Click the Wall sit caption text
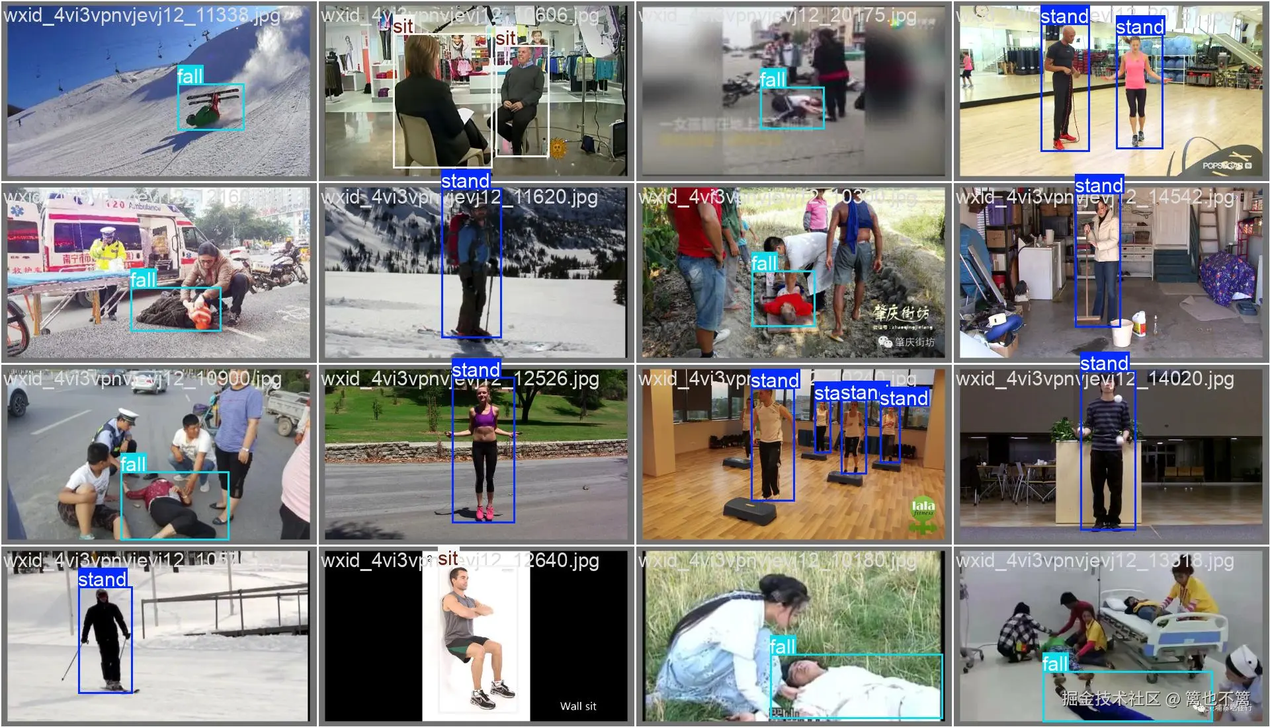 click(x=577, y=706)
